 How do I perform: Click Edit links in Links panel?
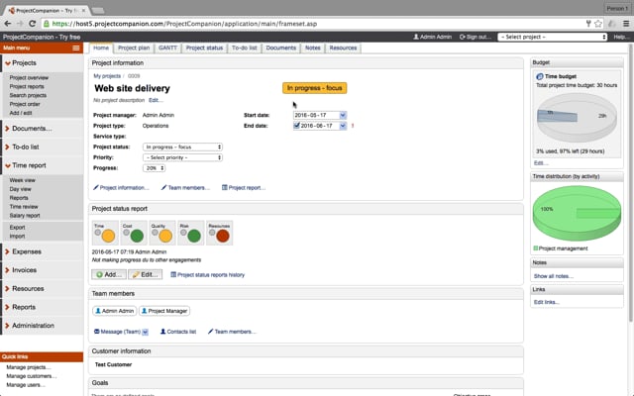click(546, 302)
